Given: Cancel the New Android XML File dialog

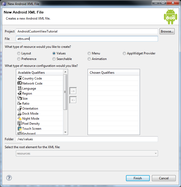Looking at the screenshot, I should [x=164, y=178].
